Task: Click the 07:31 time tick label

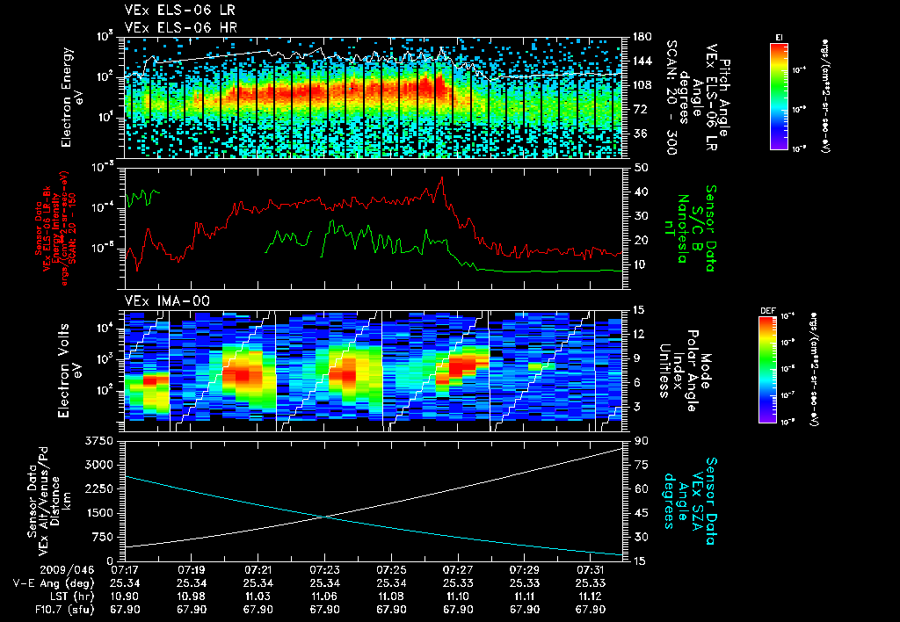Action: pyautogui.click(x=591, y=570)
